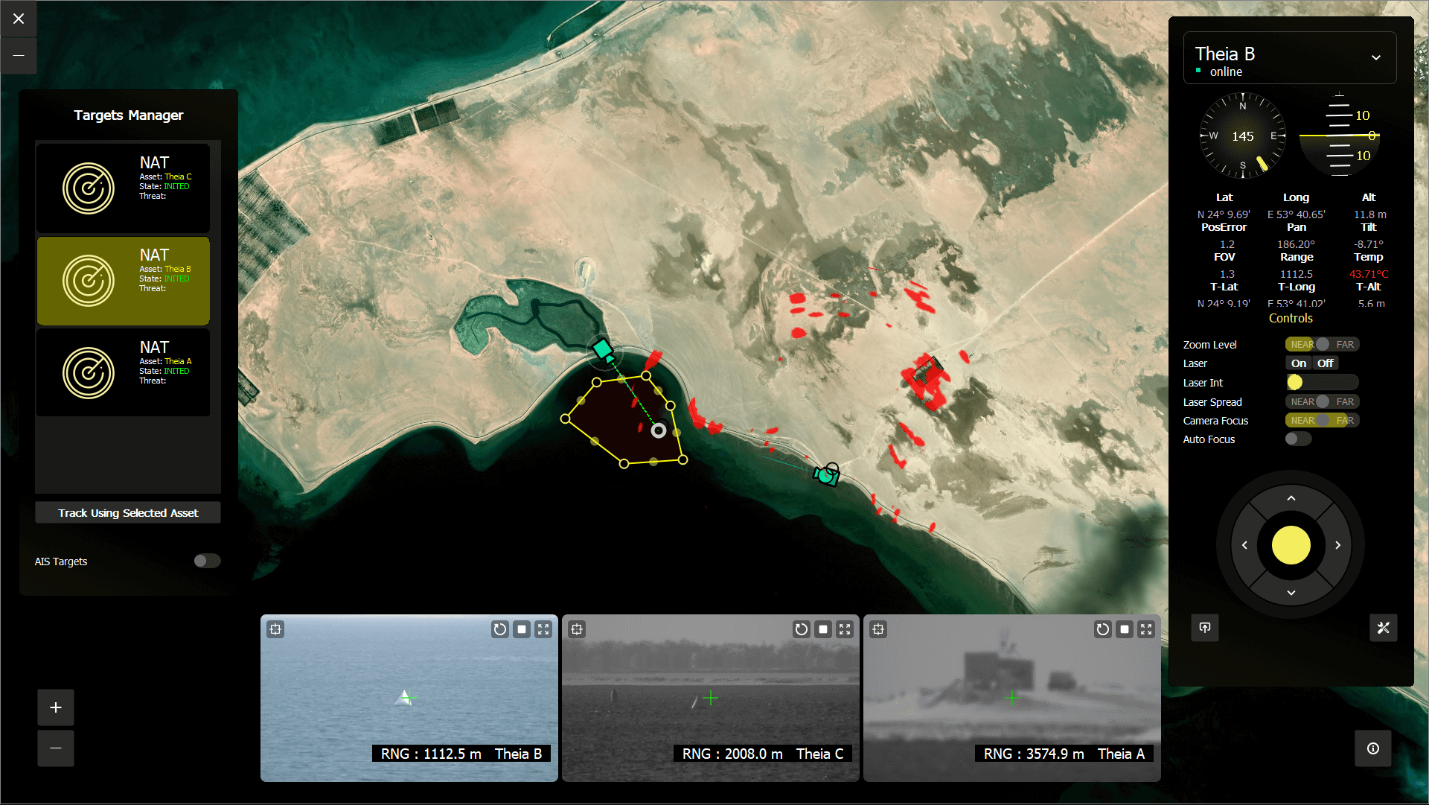The width and height of the screenshot is (1429, 805).
Task: Click Track Using Selected Asset button
Action: pos(128,513)
